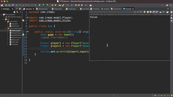The image size is (173, 97).
Task: Toggle Show Console on standard out change
Action: (x=154, y=12)
